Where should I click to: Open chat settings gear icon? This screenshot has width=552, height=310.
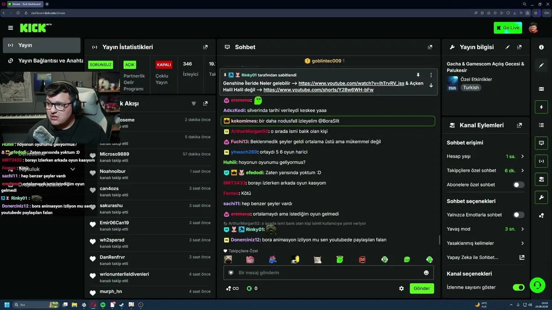click(x=401, y=288)
